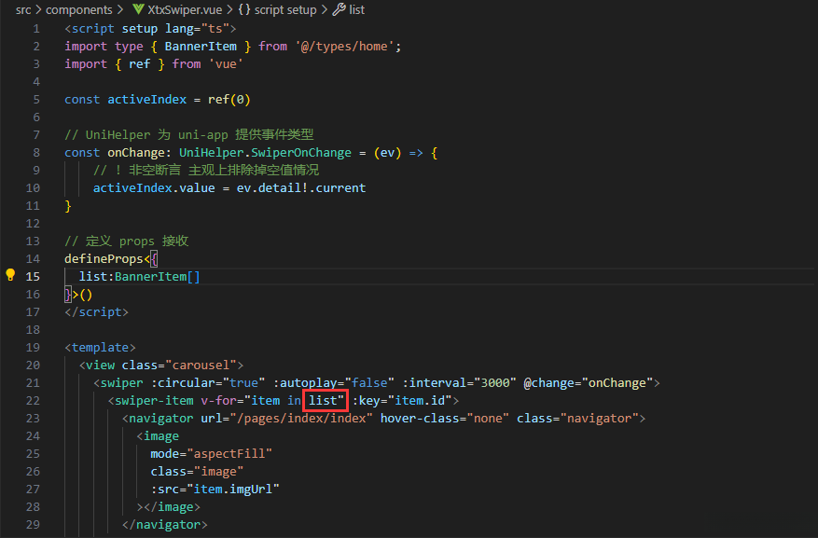Image resolution: width=818 pixels, height=538 pixels.
Task: Click ':circular="true"' attribute
Action: tap(208, 383)
